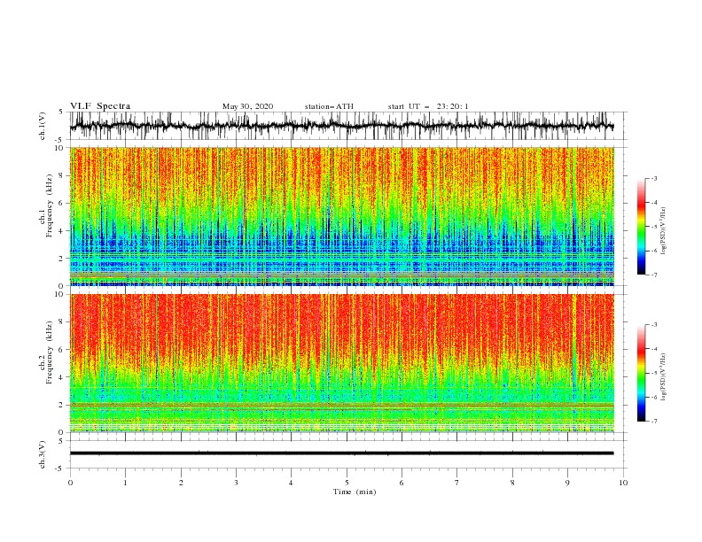Image resolution: width=702 pixels, height=542 pixels.
Task: Click the time axis tick label "7"
Action: (x=457, y=483)
